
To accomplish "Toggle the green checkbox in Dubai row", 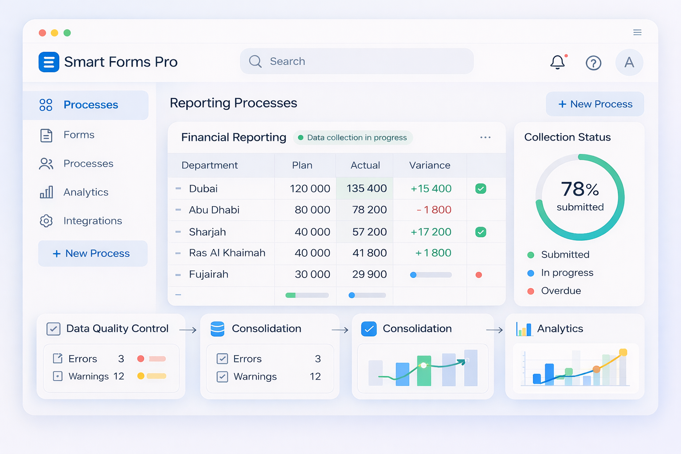I will tap(481, 189).
